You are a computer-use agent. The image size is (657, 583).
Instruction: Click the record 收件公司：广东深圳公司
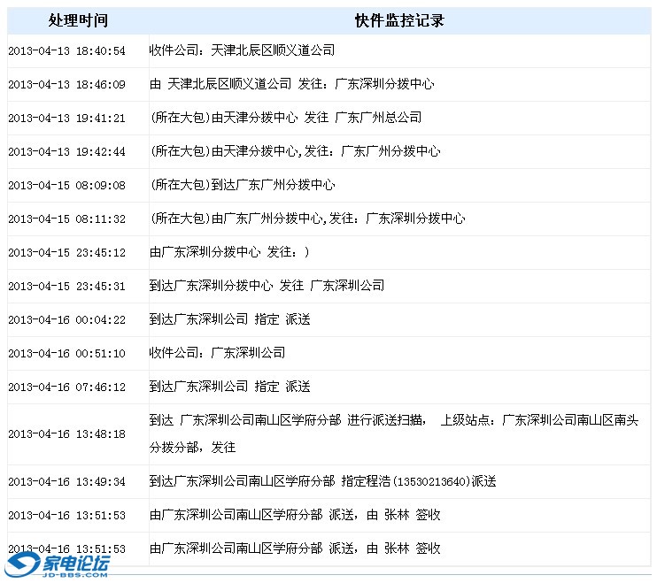(217, 353)
